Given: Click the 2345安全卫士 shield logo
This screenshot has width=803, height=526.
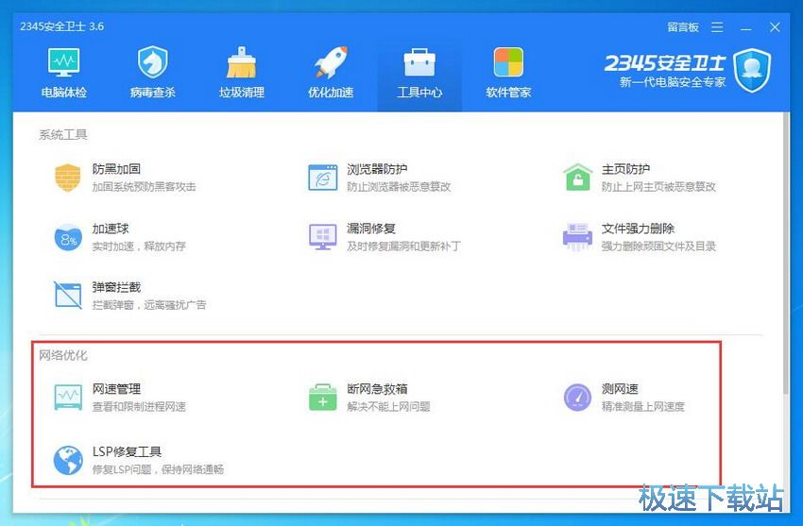Looking at the screenshot, I should (752, 70).
